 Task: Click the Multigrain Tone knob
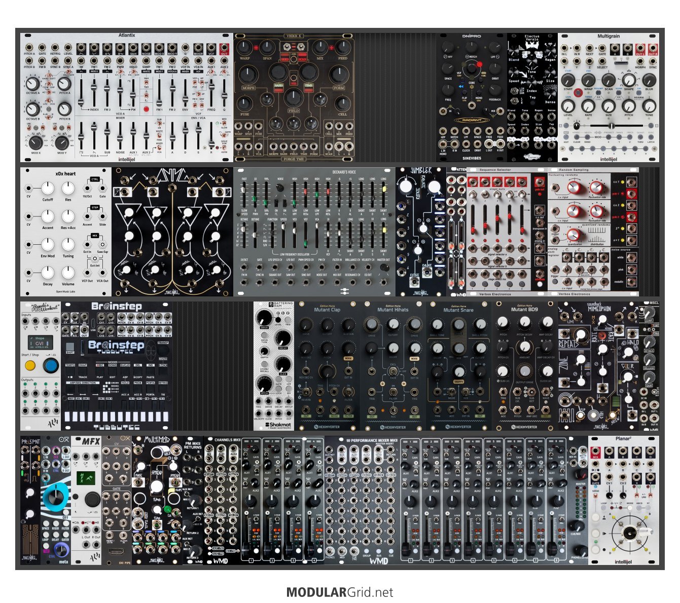(x=649, y=106)
